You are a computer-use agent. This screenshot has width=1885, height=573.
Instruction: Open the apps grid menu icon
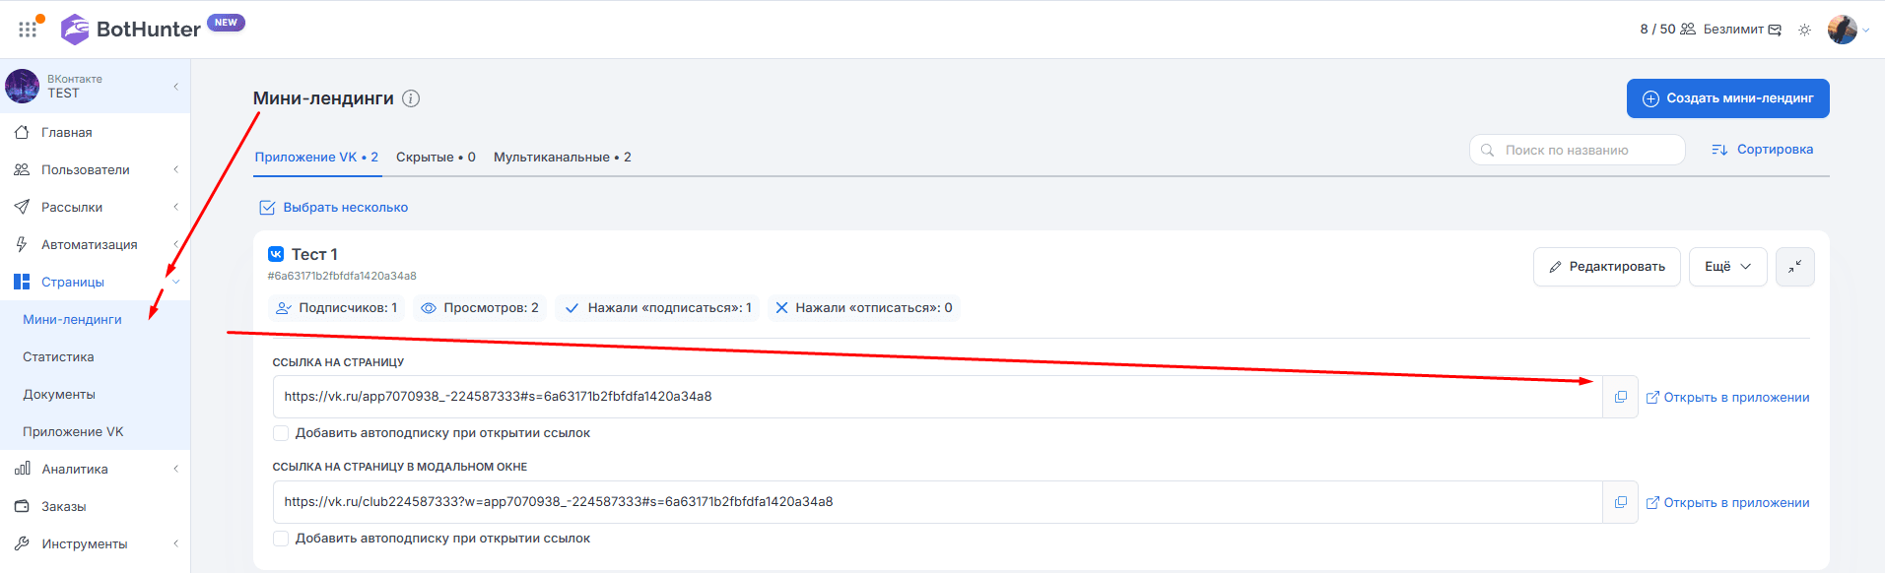click(x=28, y=30)
